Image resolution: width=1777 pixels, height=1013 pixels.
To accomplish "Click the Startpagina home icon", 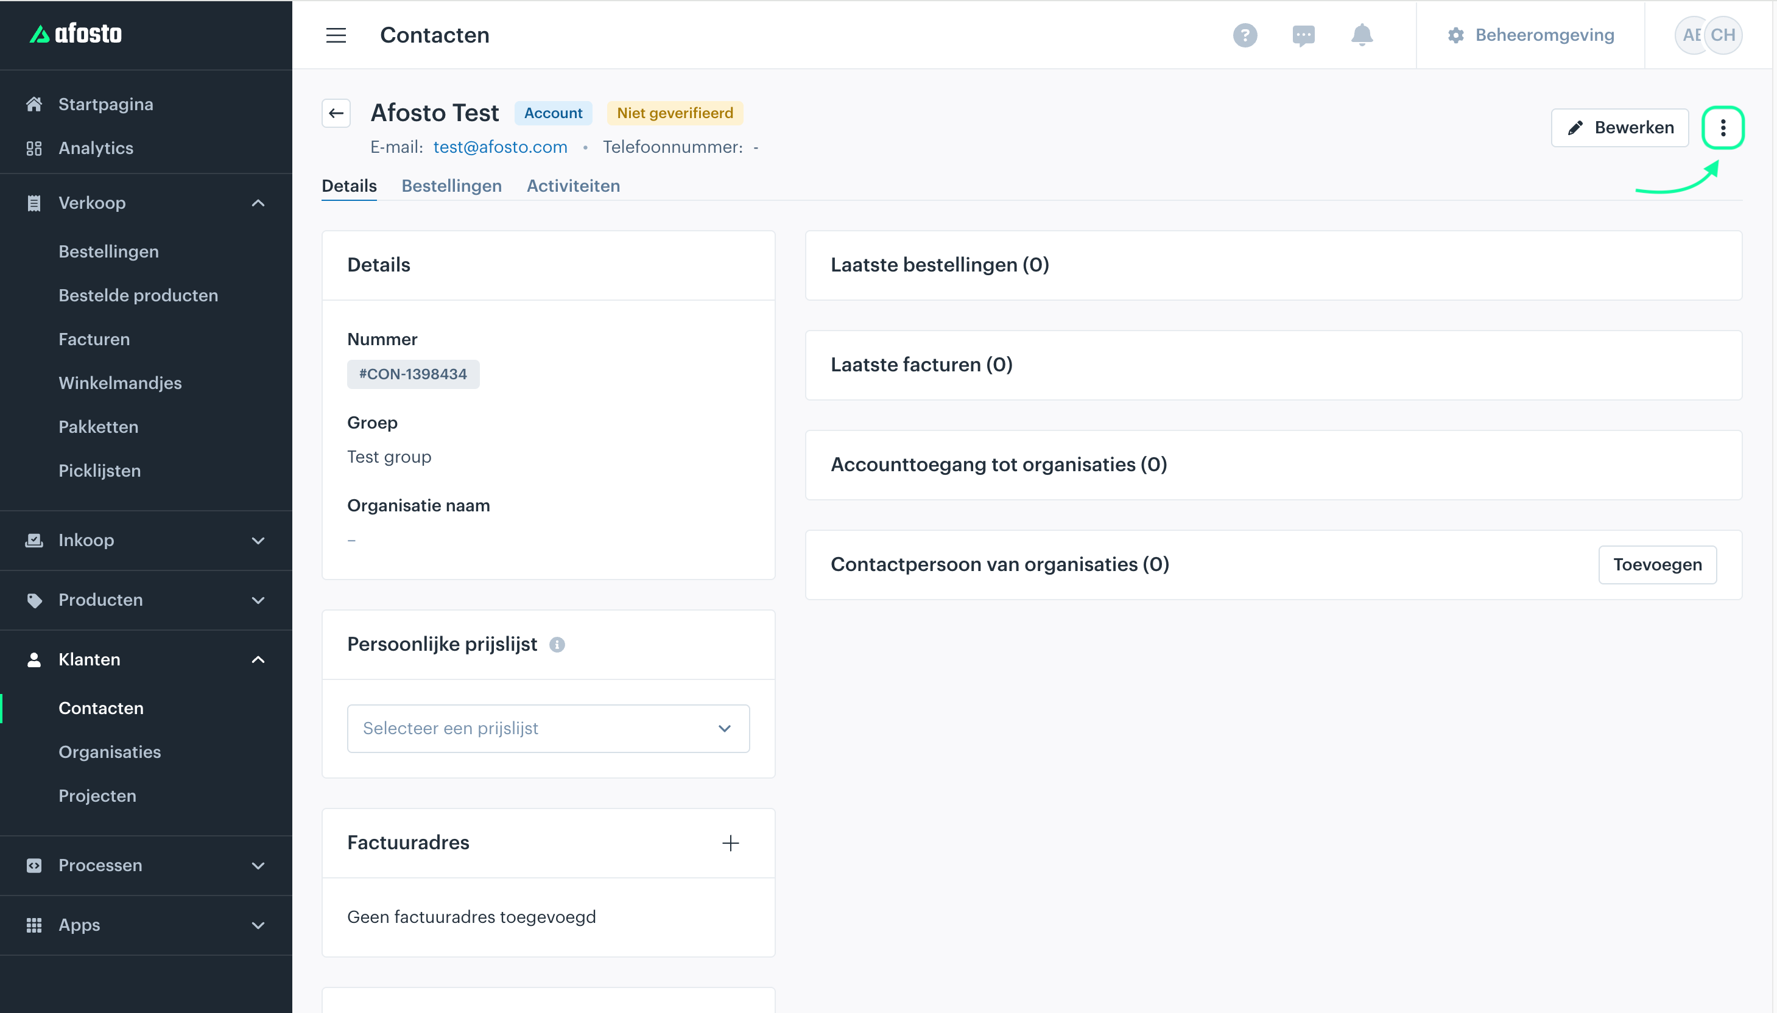I will coord(34,104).
